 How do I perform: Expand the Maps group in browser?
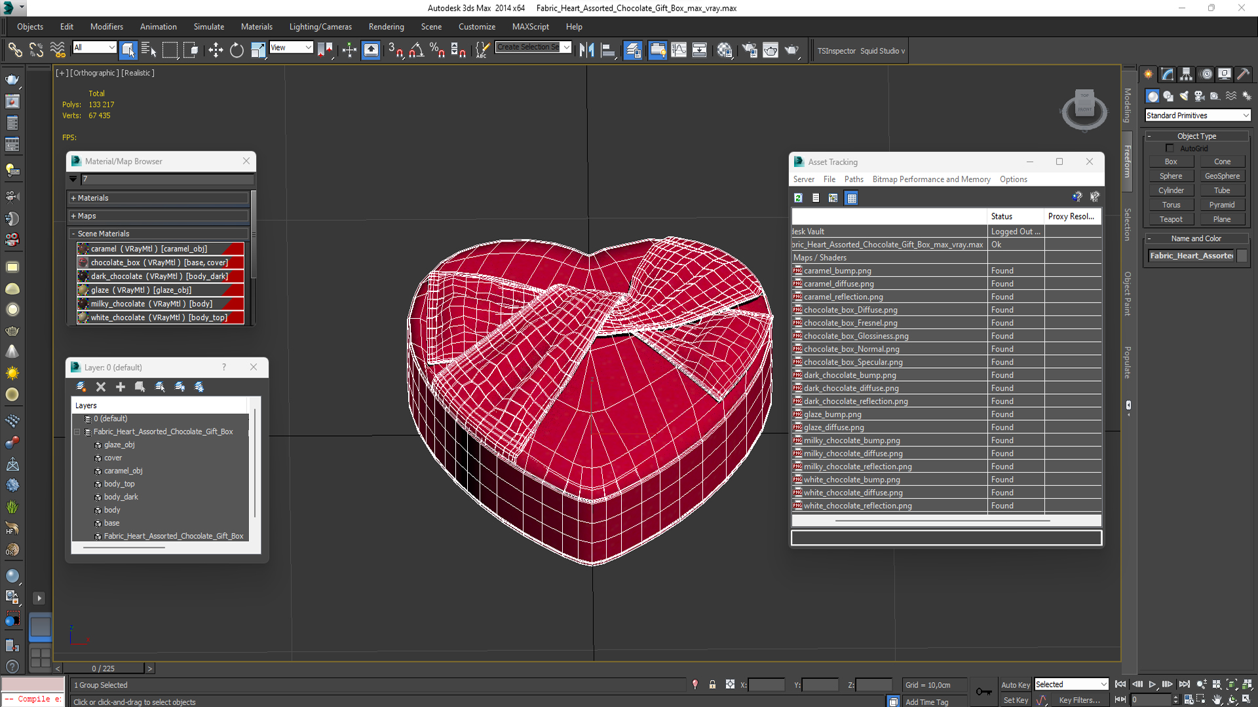tap(159, 215)
